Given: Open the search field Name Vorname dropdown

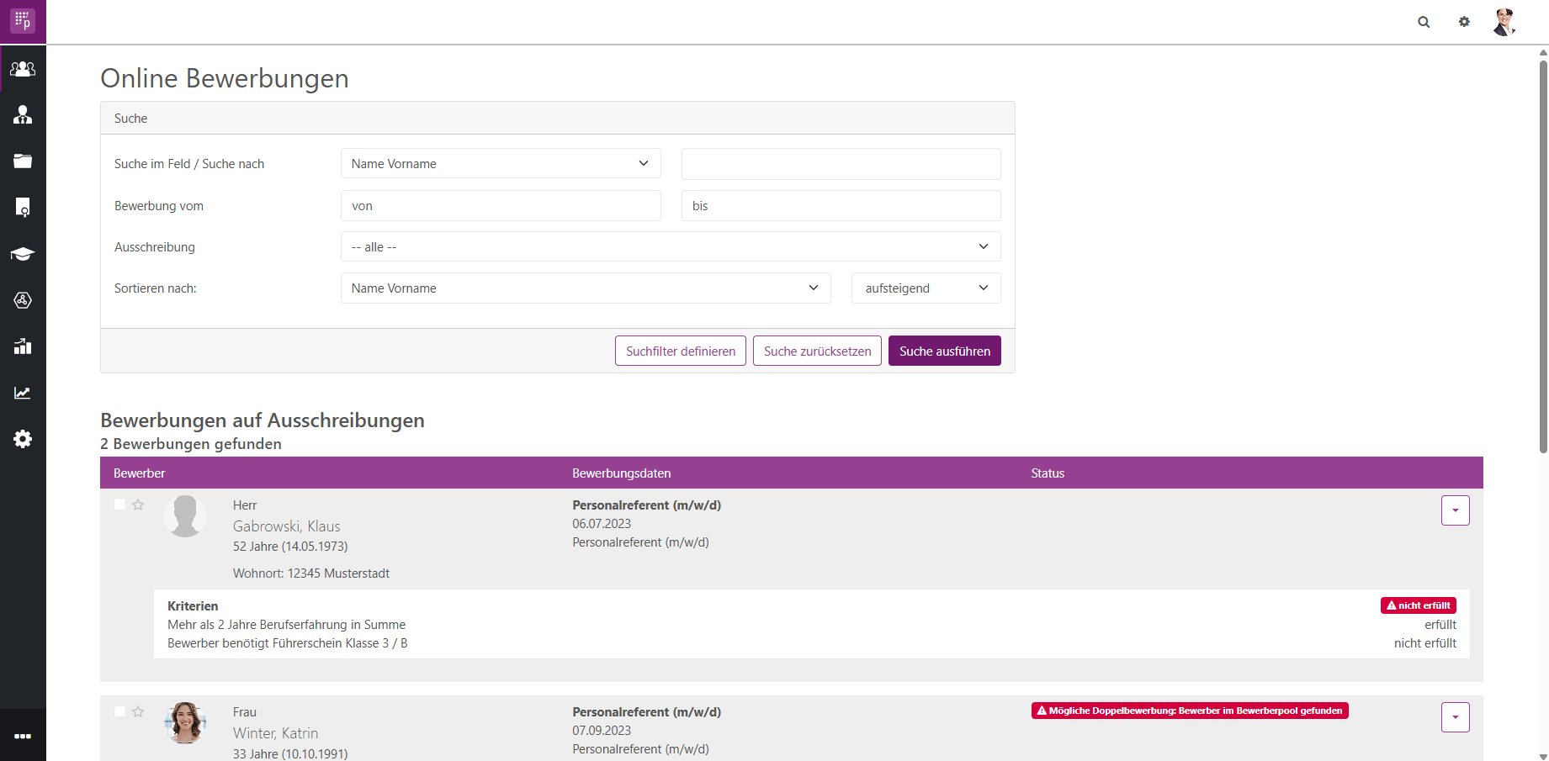Looking at the screenshot, I should (501, 164).
